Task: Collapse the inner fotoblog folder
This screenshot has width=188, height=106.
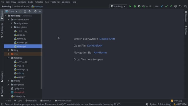Action: [x=9, y=58]
